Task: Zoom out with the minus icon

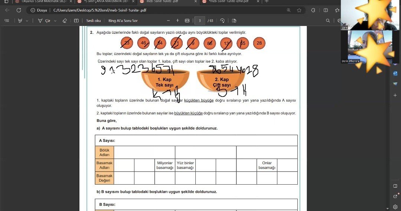Action: 168,21
